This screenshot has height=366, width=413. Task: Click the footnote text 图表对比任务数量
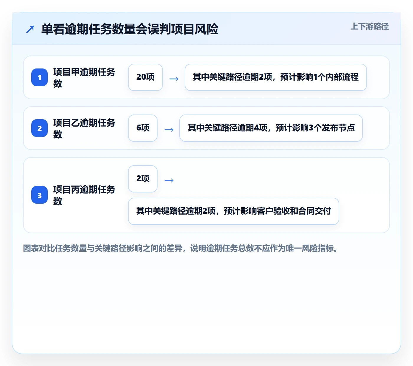point(55,248)
